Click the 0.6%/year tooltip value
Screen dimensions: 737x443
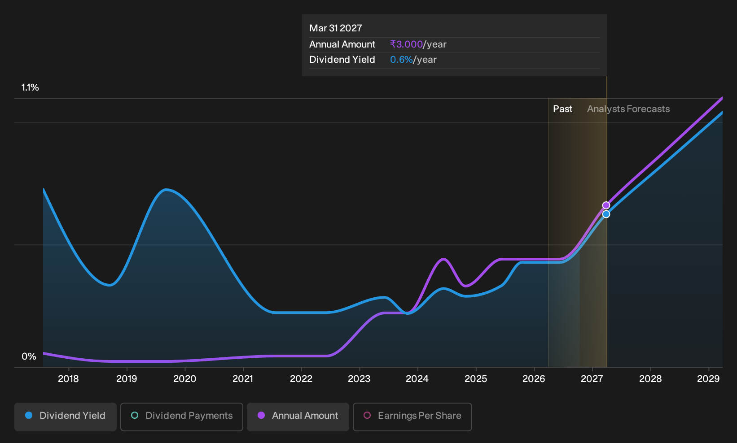point(413,60)
